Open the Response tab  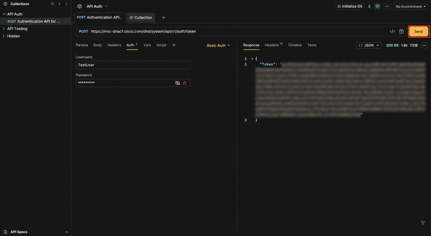(x=251, y=45)
